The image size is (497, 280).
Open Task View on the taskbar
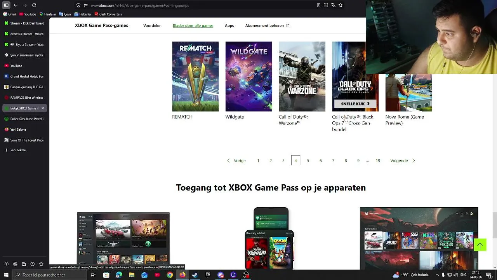tap(93, 275)
